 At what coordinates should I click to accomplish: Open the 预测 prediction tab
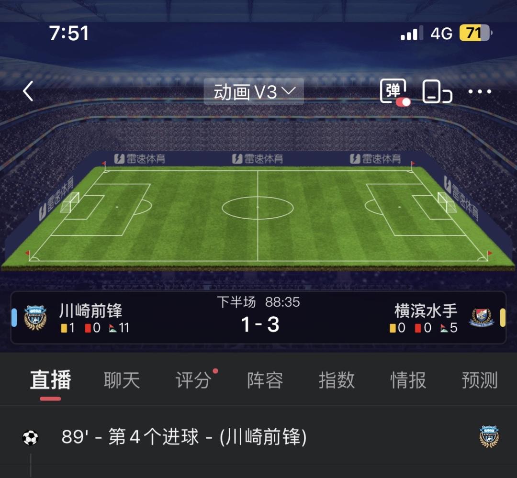(x=480, y=380)
